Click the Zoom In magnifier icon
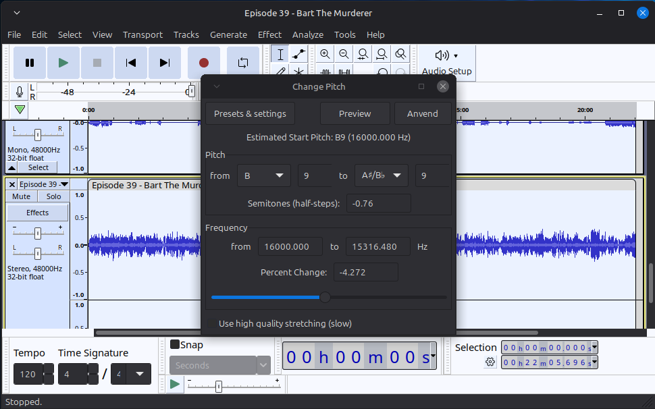Image resolution: width=655 pixels, height=409 pixels. pyautogui.click(x=325, y=54)
